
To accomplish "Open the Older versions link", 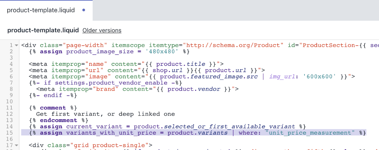I will pyautogui.click(x=102, y=30).
